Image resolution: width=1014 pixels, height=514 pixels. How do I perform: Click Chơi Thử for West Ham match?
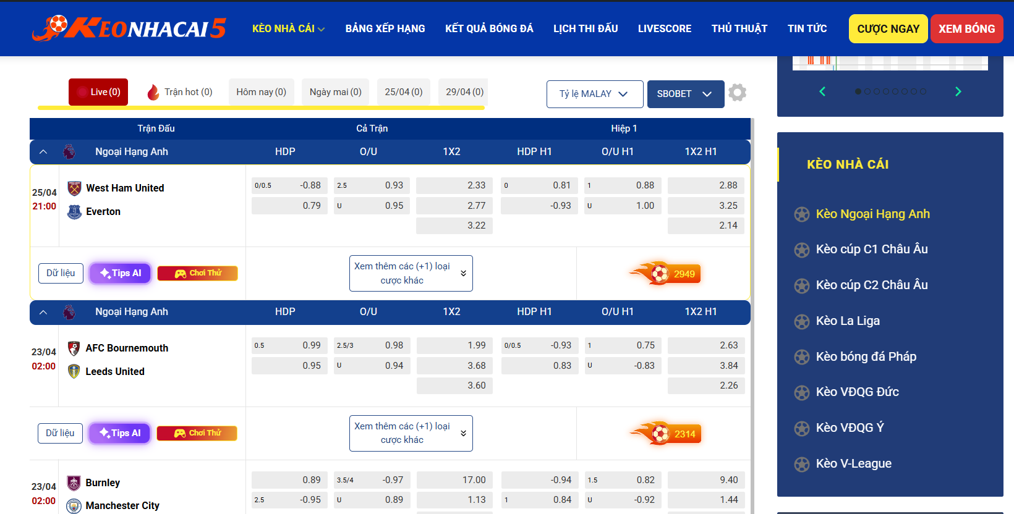pyautogui.click(x=198, y=273)
